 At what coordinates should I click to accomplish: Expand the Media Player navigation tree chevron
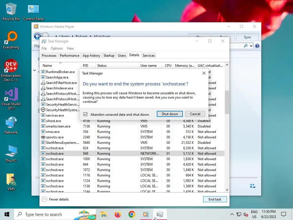click(35, 70)
